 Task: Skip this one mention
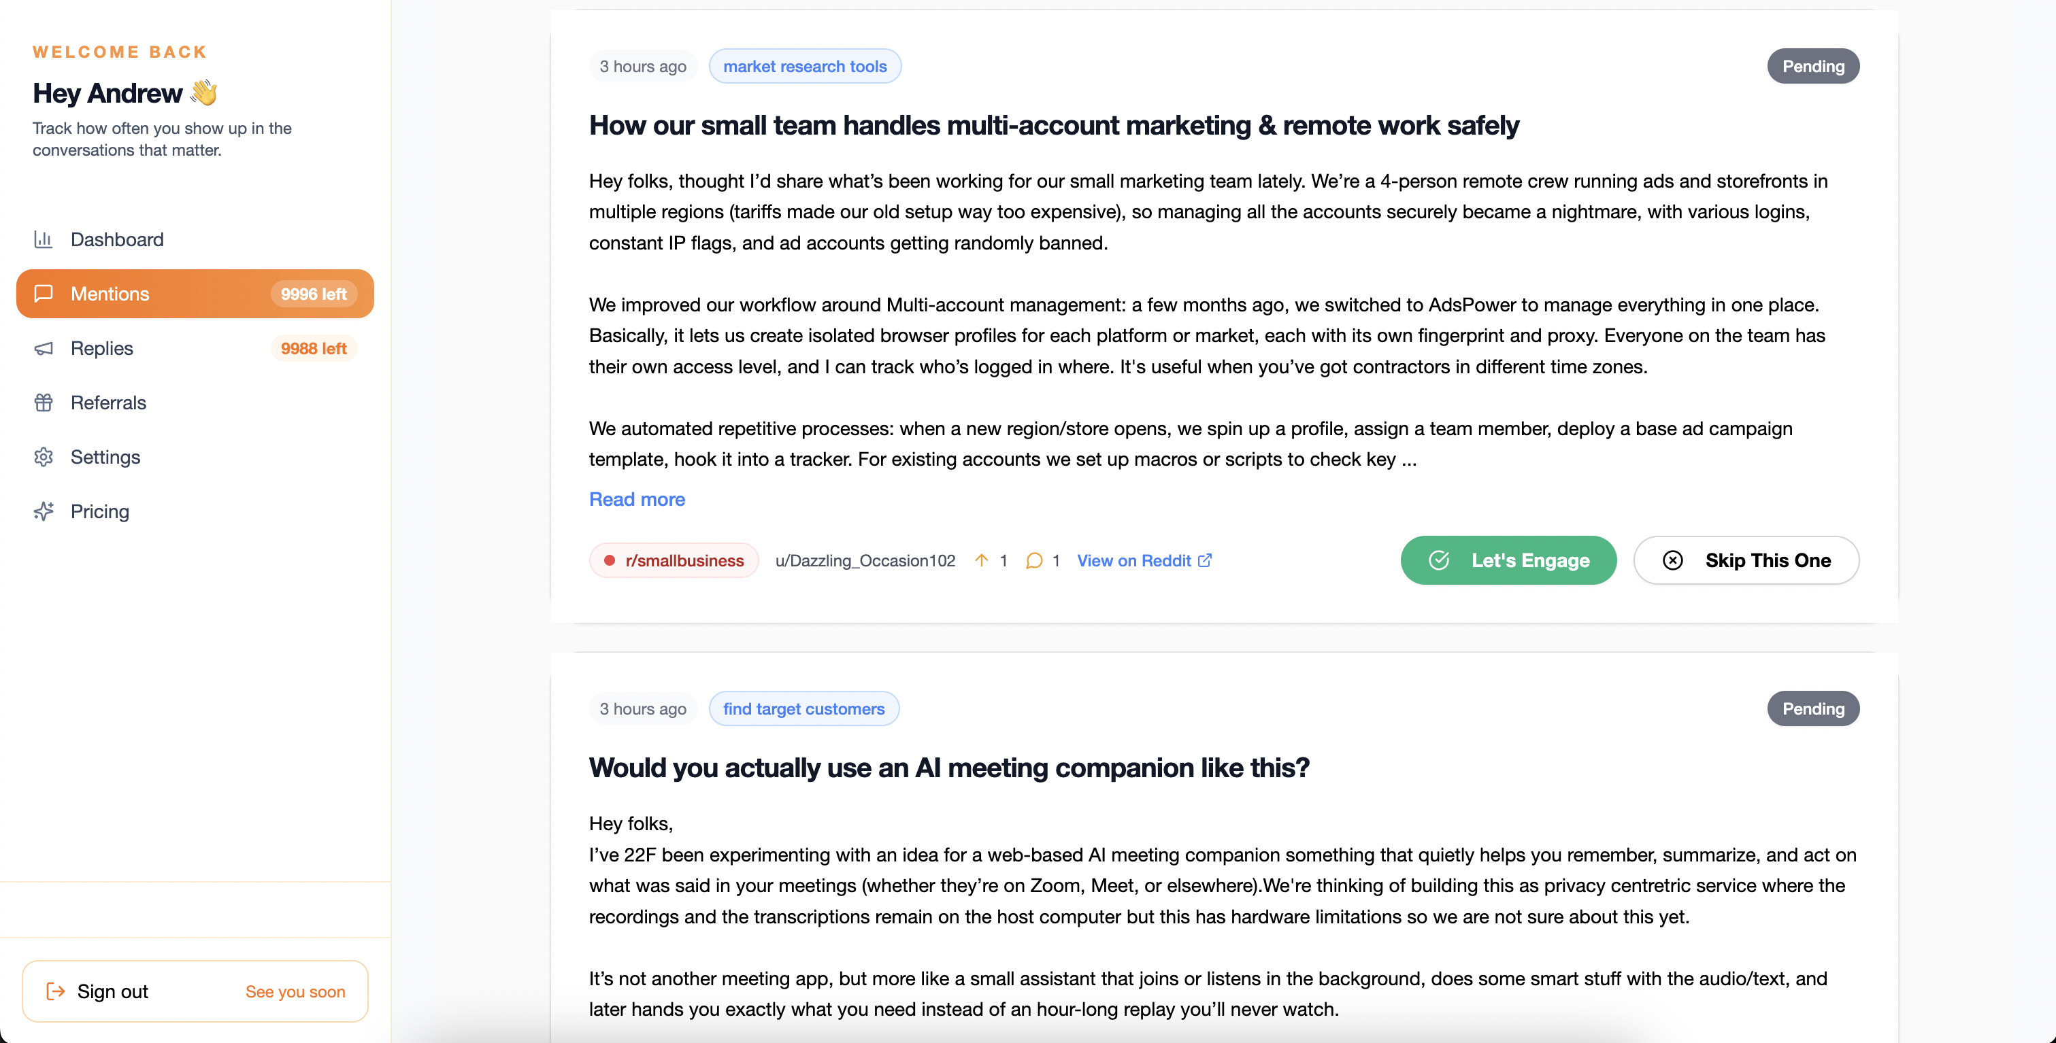pyautogui.click(x=1746, y=560)
